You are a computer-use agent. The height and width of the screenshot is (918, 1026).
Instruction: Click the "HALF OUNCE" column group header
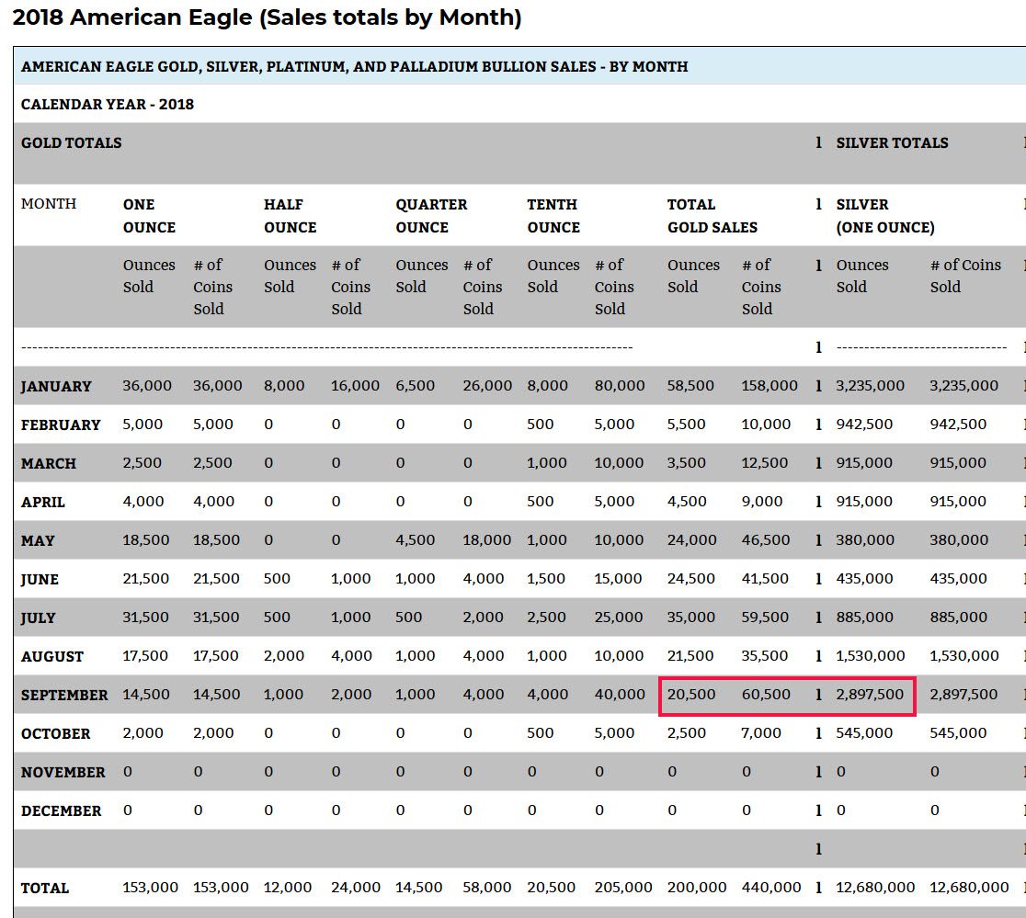coord(290,216)
